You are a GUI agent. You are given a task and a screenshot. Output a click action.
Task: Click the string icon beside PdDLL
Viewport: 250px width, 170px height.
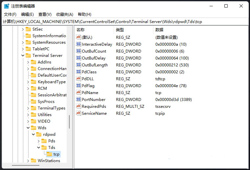[x=79, y=79]
